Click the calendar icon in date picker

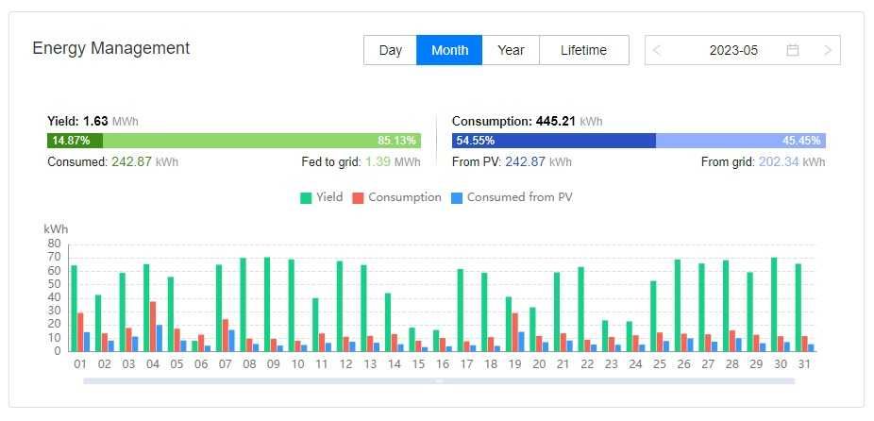793,50
